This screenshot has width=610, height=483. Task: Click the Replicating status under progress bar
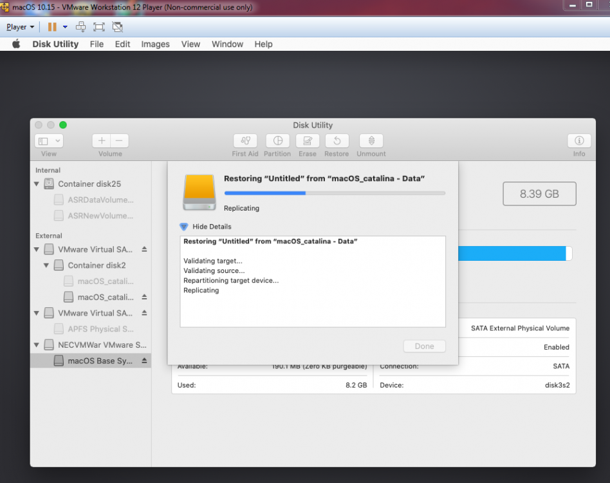241,208
